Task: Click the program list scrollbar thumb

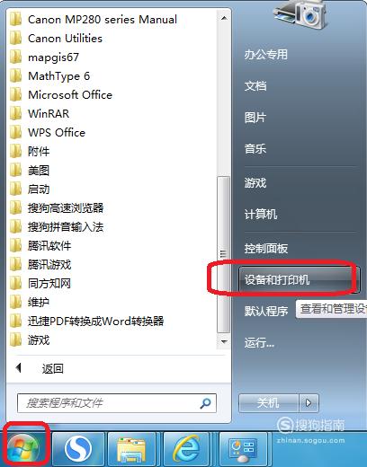Action: pyautogui.click(x=223, y=254)
